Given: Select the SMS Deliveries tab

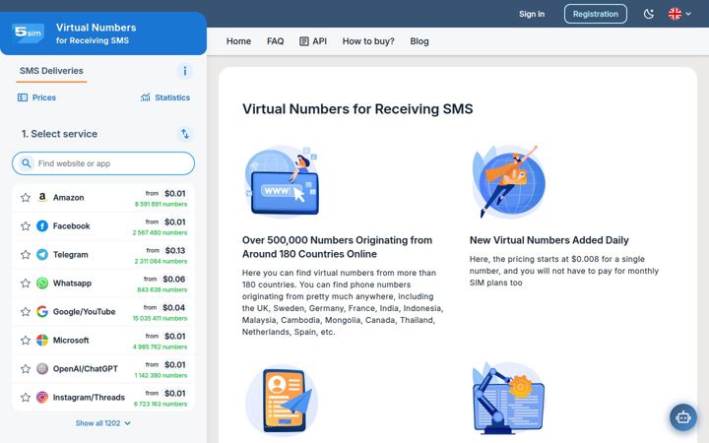Looking at the screenshot, I should (x=51, y=71).
